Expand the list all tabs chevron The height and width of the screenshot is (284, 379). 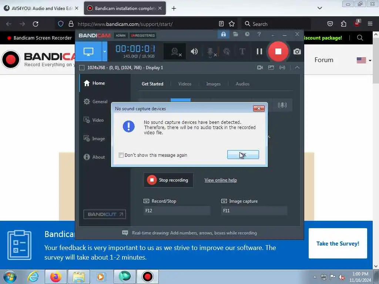[x=319, y=8]
